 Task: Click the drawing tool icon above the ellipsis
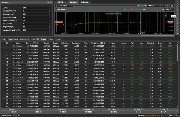(178, 30)
